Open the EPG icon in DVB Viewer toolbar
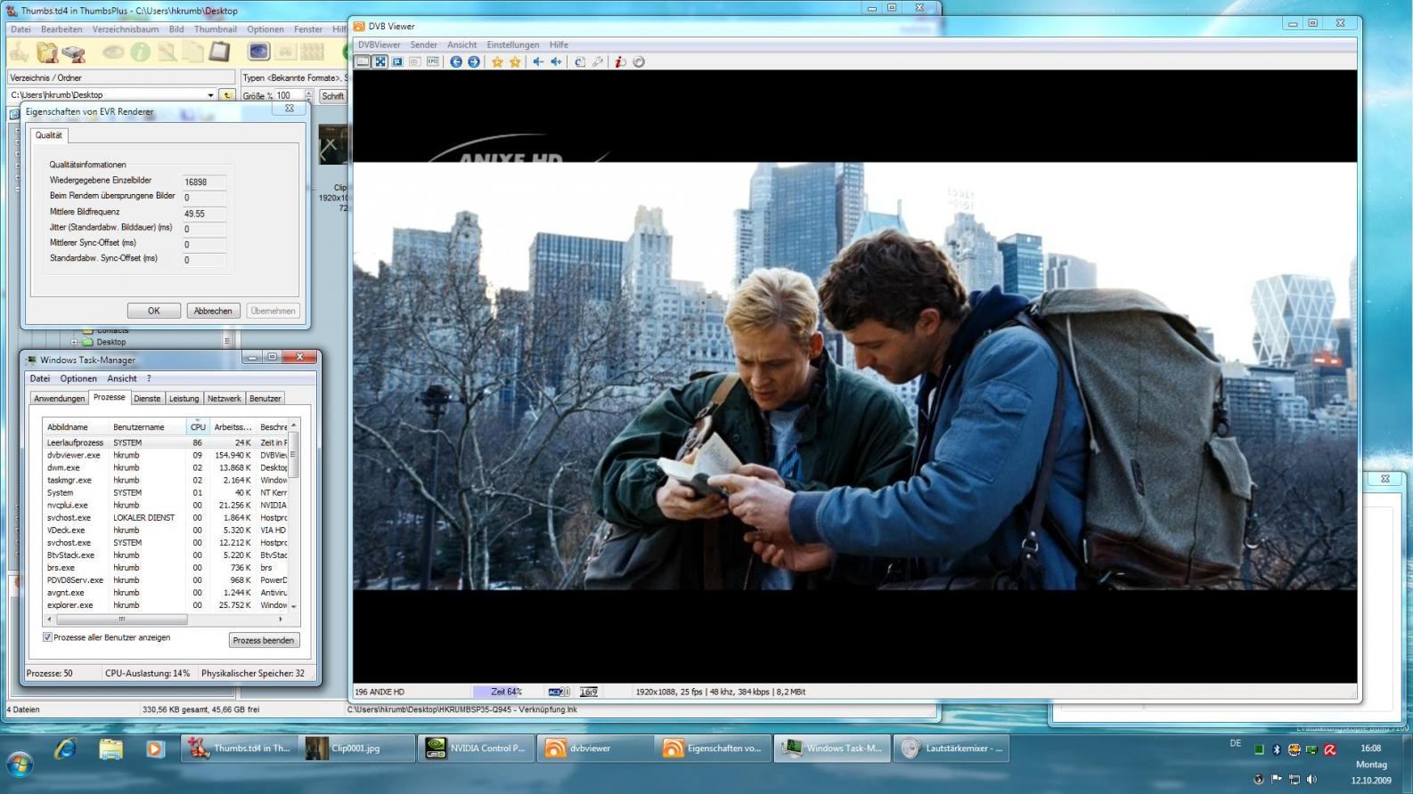 [433, 61]
